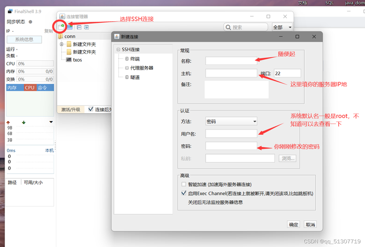
Task: Click the 备注 text area
Action: pyautogui.click(x=237, y=89)
